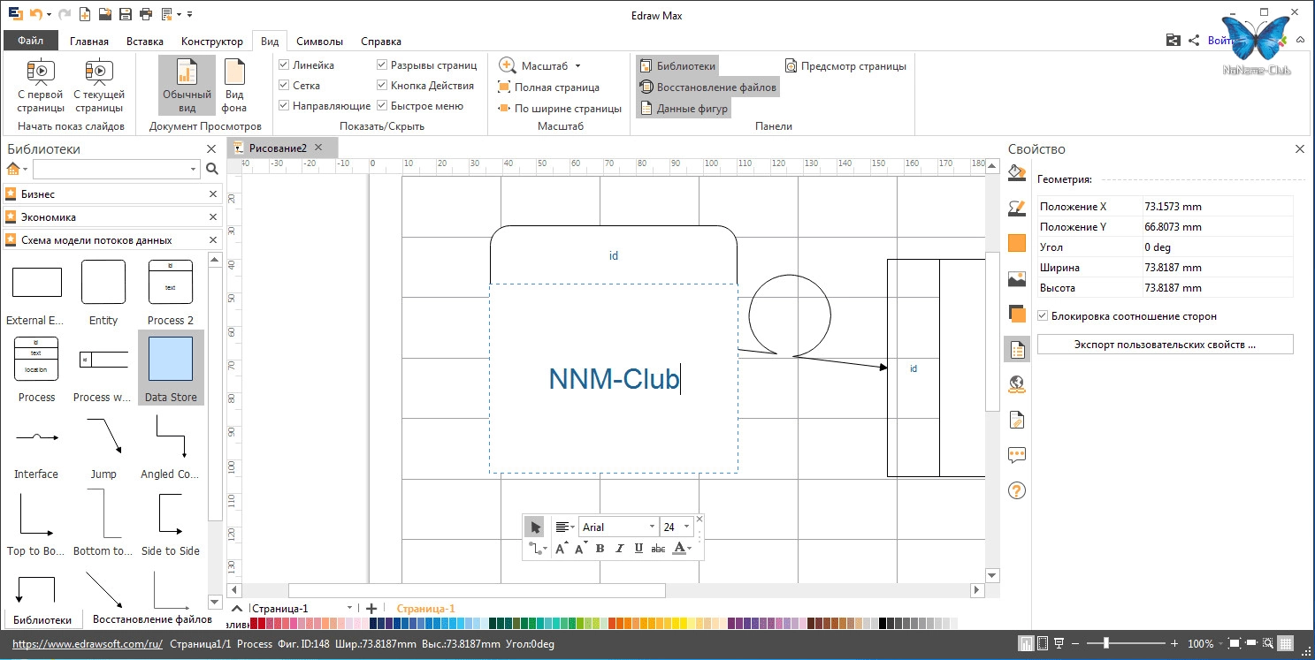The width and height of the screenshot is (1315, 660).
Task: Open the library search box dropdown
Action: click(194, 169)
